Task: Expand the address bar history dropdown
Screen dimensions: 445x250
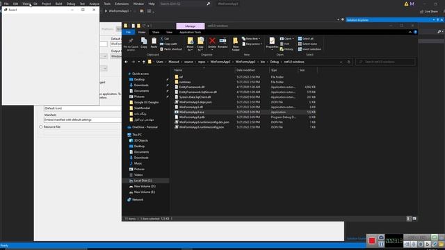Action: (x=341, y=62)
